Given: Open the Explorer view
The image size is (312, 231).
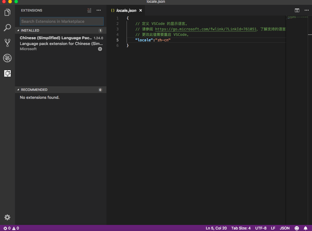Looking at the screenshot, I should coord(7,12).
